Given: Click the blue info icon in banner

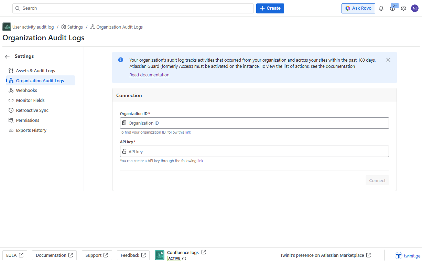Looking at the screenshot, I should pyautogui.click(x=121, y=60).
